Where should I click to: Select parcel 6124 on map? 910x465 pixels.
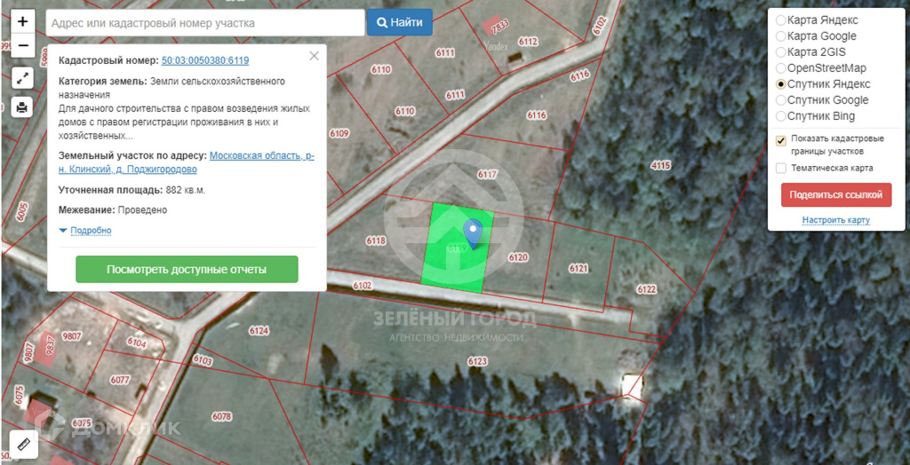259,331
